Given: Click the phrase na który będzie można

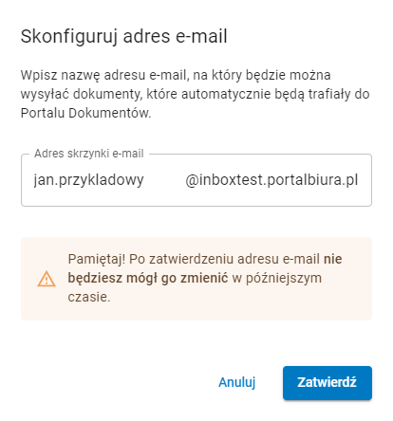Looking at the screenshot, I should coord(262,76).
